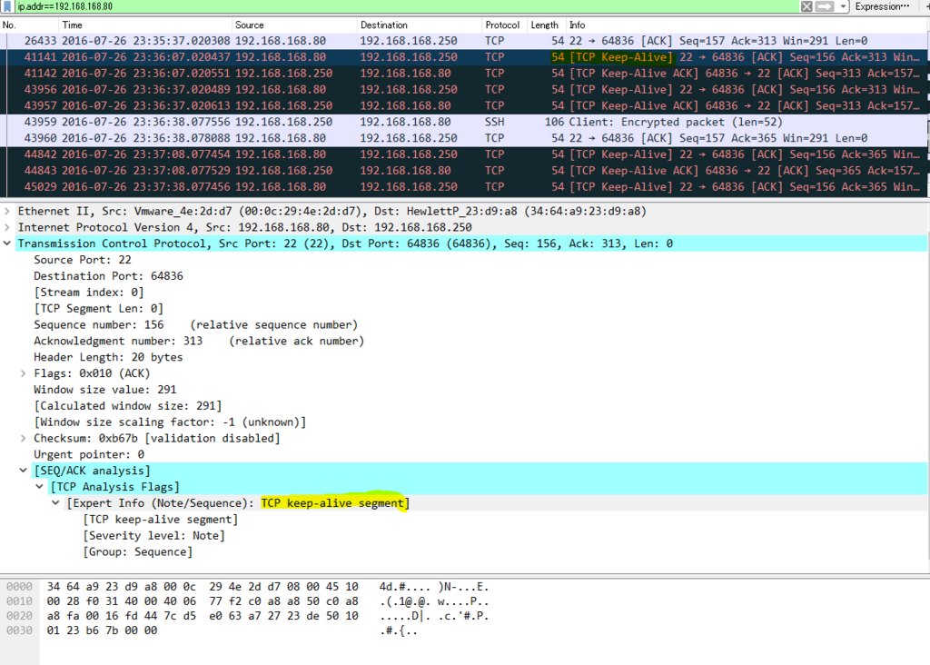Viewport: 930px width, 665px height.
Task: Expand the Ethernet II protocol node
Action: pyautogui.click(x=7, y=211)
